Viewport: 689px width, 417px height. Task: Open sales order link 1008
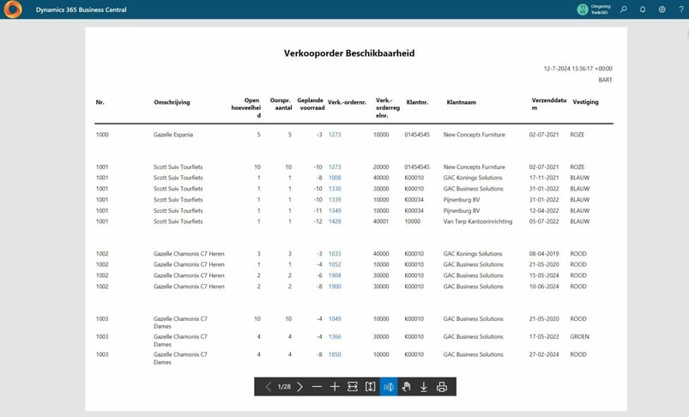pyautogui.click(x=335, y=178)
